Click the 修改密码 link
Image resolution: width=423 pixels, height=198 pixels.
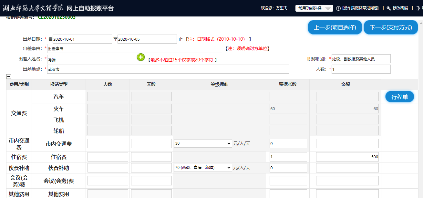(400, 8)
